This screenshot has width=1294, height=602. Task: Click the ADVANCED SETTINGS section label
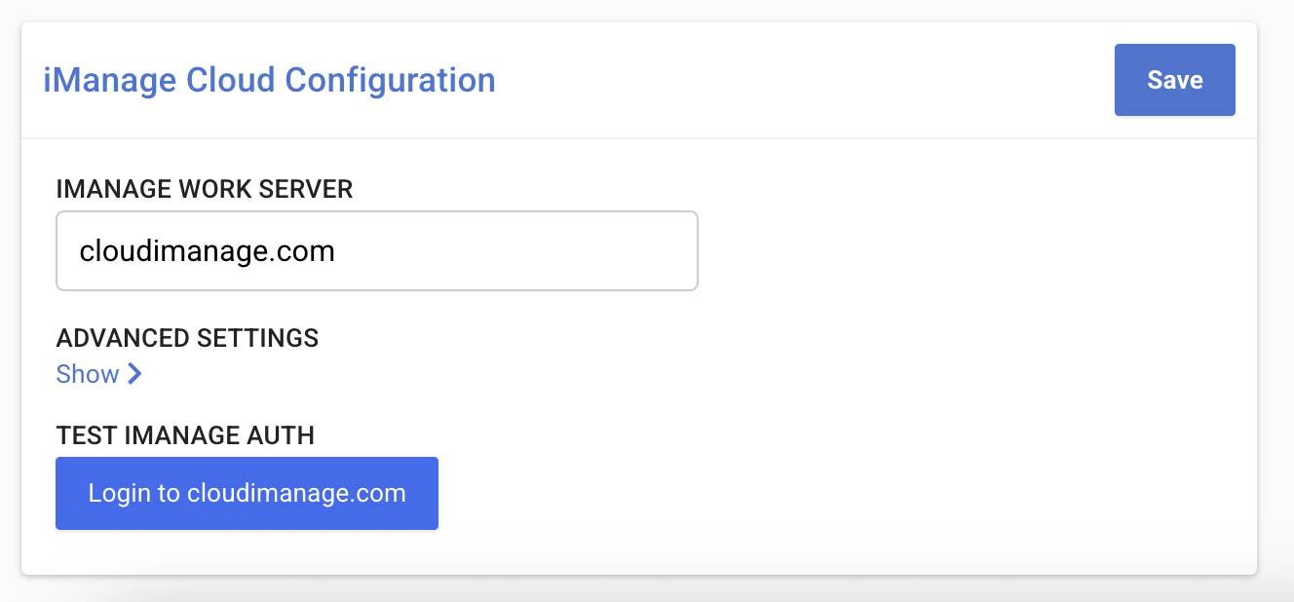(187, 337)
